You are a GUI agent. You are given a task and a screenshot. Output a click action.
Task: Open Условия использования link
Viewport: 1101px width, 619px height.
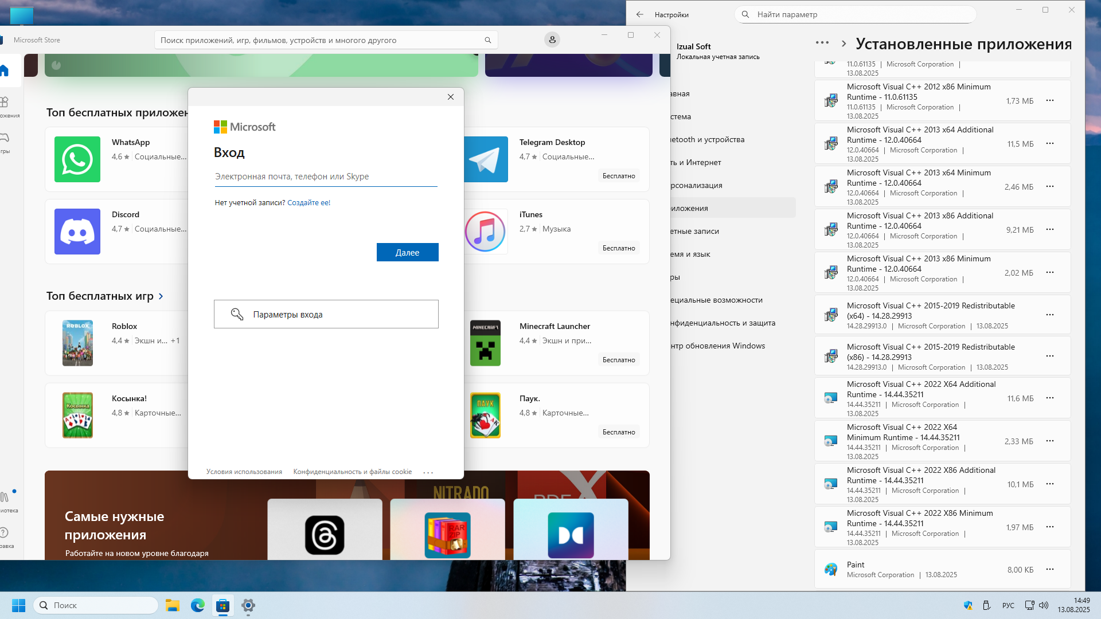coord(244,472)
